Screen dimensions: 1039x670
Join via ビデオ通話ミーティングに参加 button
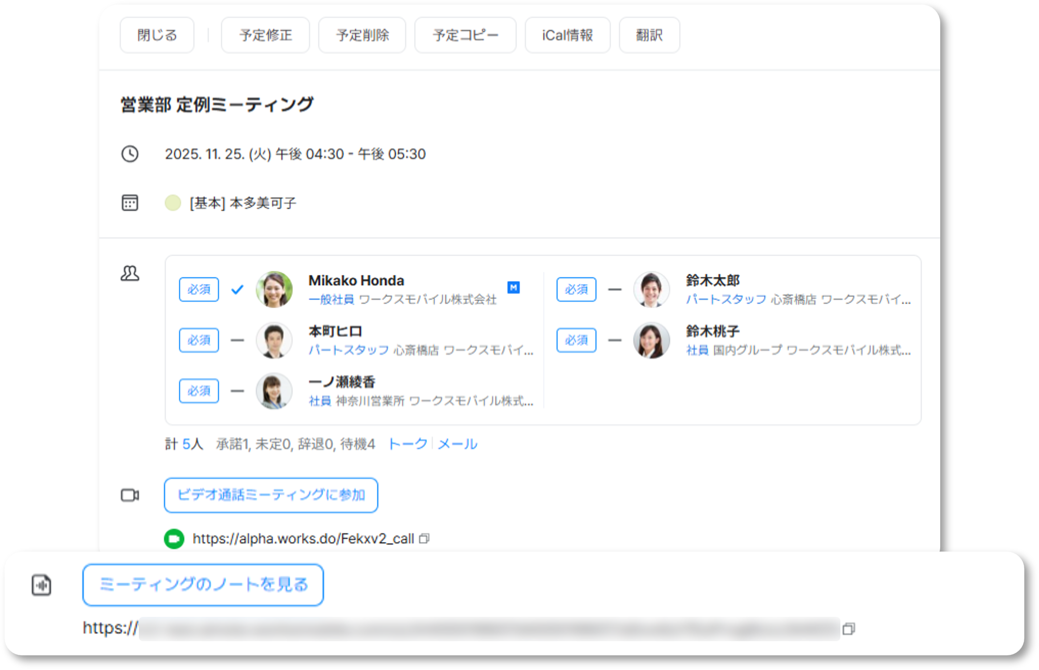pyautogui.click(x=271, y=495)
